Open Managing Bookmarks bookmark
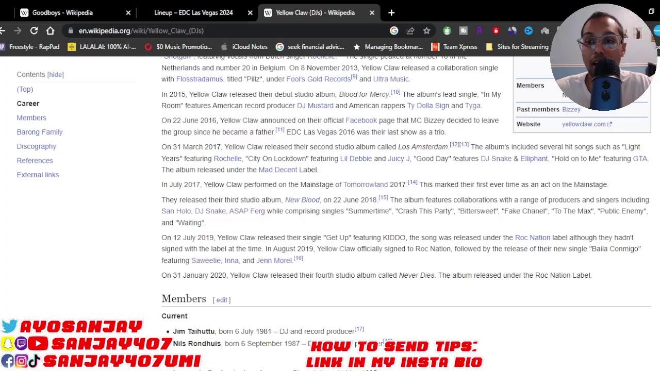The image size is (660, 371). pyautogui.click(x=388, y=47)
